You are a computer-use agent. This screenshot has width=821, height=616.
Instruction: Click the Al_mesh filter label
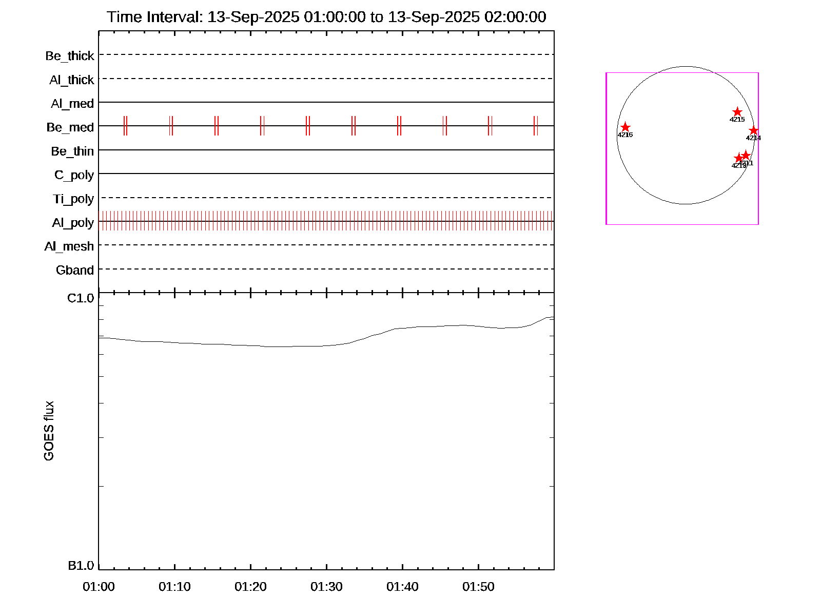pyautogui.click(x=69, y=247)
